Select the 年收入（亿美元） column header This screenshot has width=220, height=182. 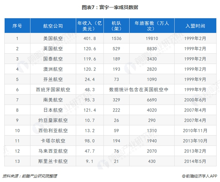tap(90, 26)
